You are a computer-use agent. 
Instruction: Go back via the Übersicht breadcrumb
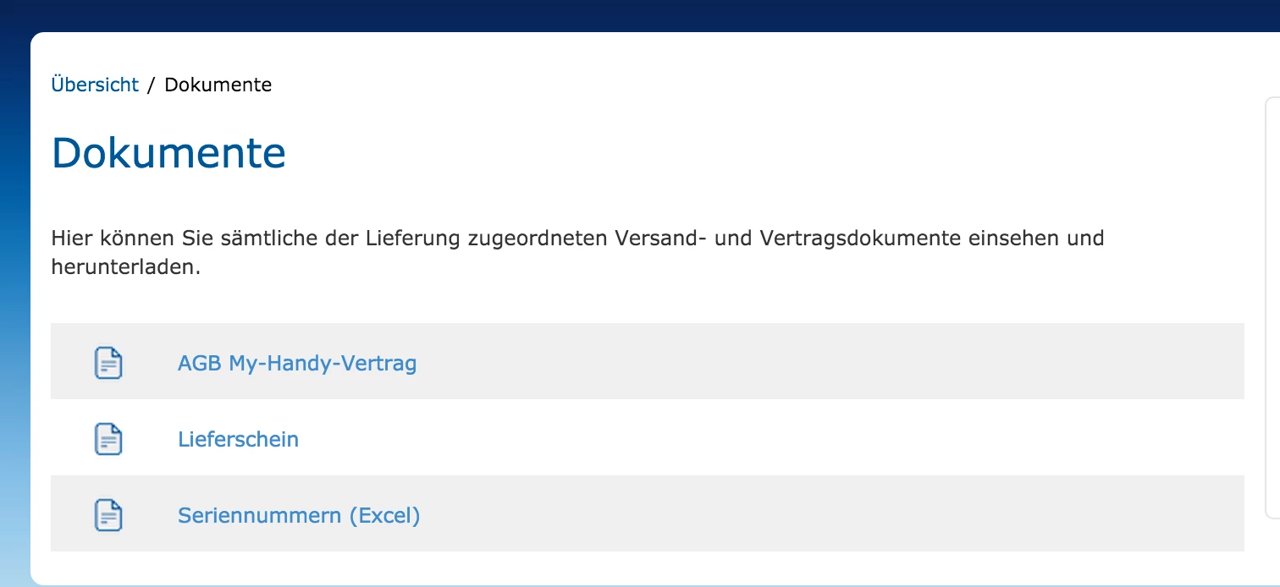[x=95, y=85]
